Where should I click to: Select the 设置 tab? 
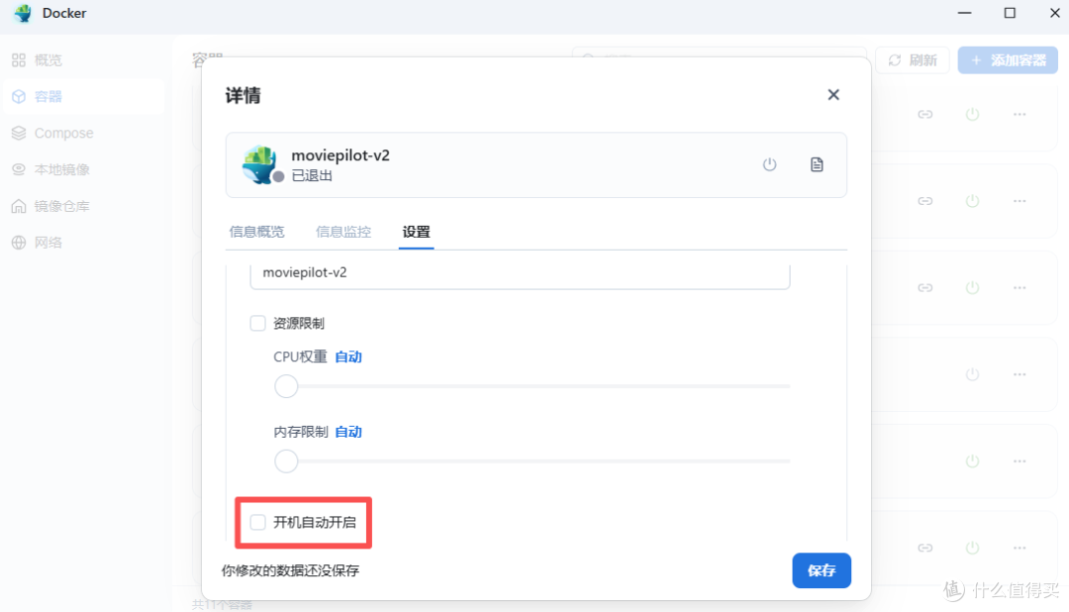416,232
